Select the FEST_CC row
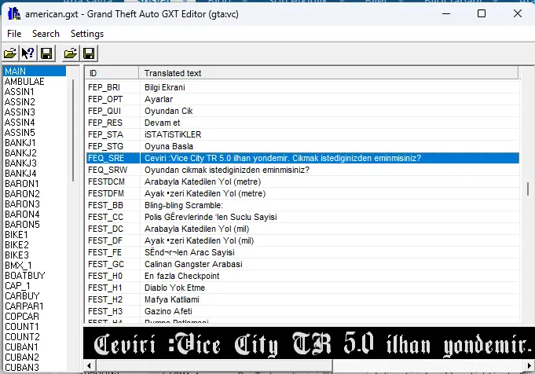 click(302, 217)
